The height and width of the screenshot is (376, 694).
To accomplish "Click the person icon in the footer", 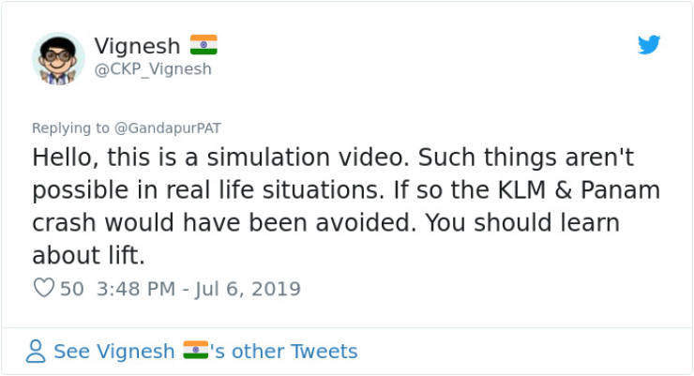I will pos(36,352).
